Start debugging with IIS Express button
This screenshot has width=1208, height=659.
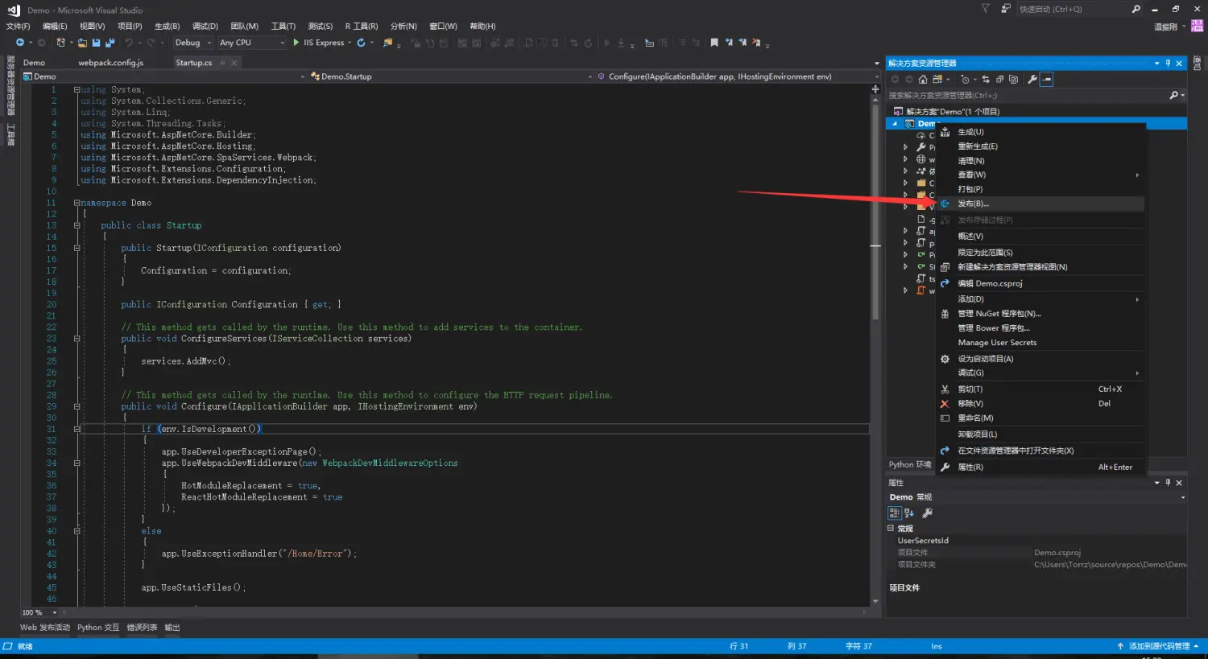click(319, 43)
